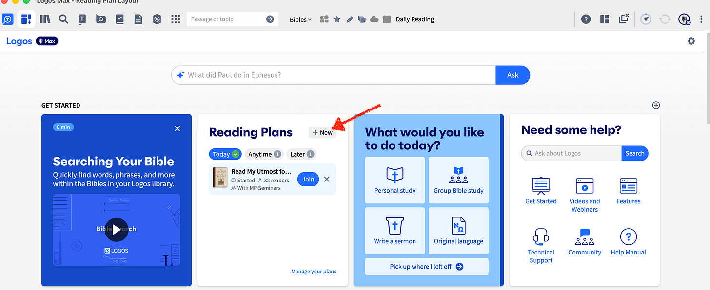Select the highlighter pen shortcut icon
This screenshot has height=290, width=710.
[350, 19]
